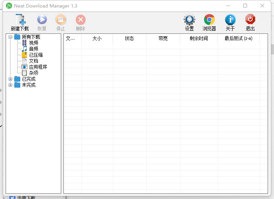Click the 恢复 (Resume) play icon
Viewport: 274px width, 199px height.
pyautogui.click(x=42, y=20)
